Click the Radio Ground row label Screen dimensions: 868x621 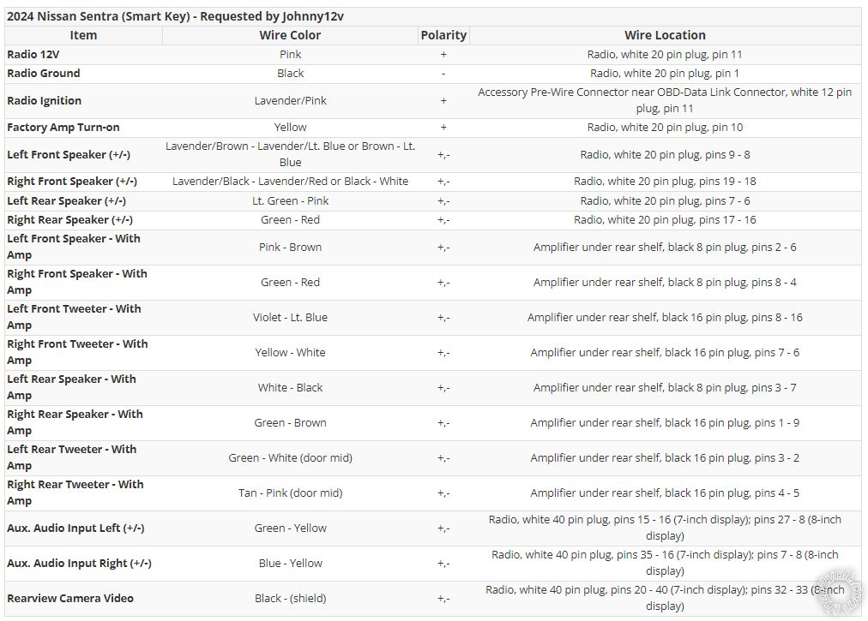pos(43,74)
